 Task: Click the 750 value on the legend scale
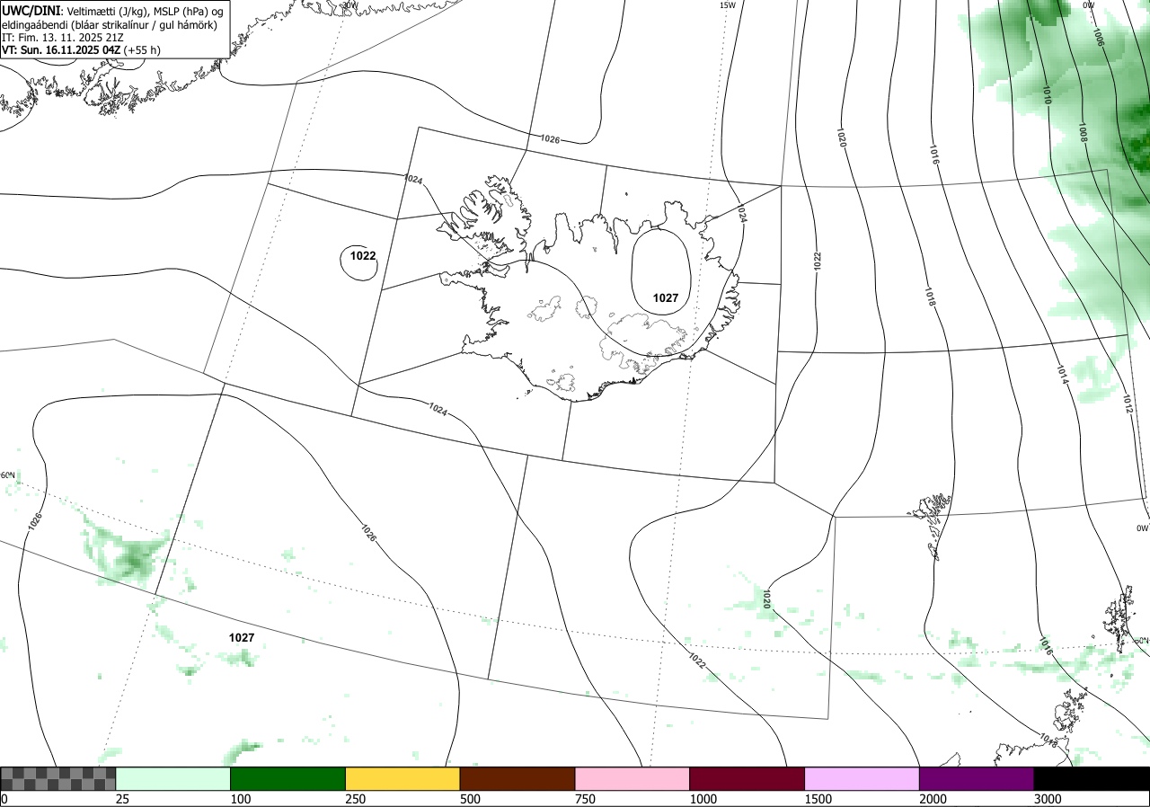(586, 799)
